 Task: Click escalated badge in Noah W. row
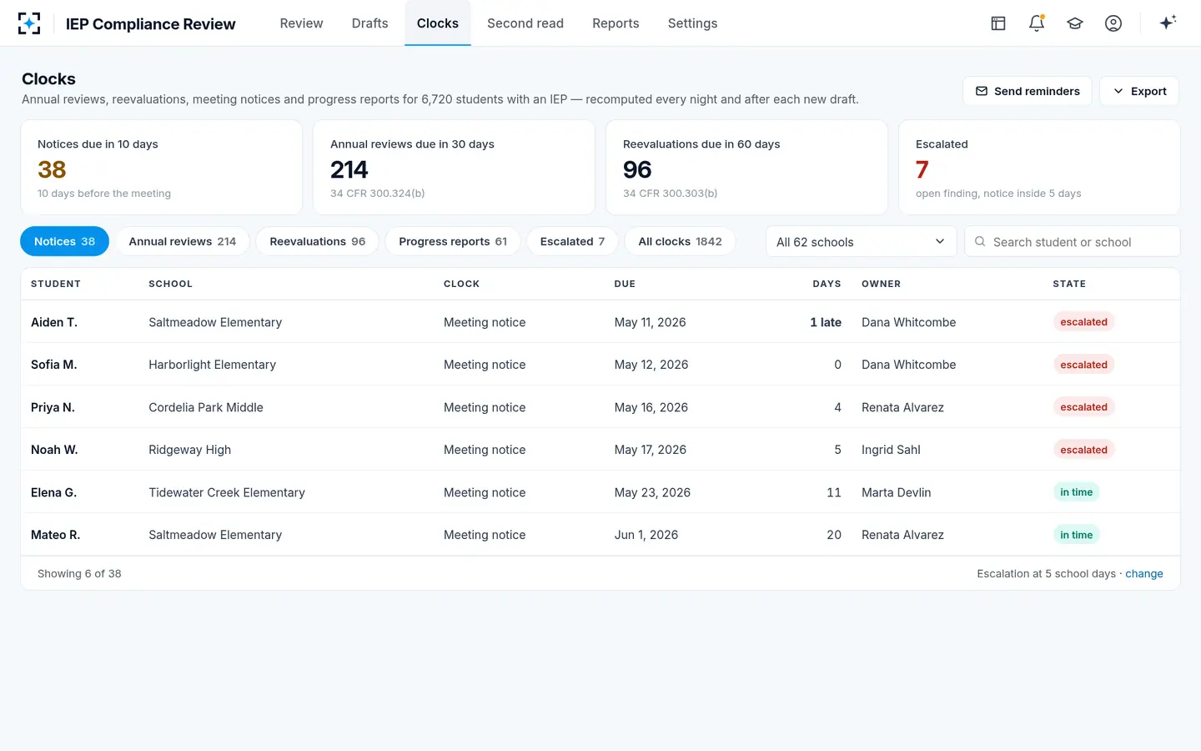(1083, 450)
